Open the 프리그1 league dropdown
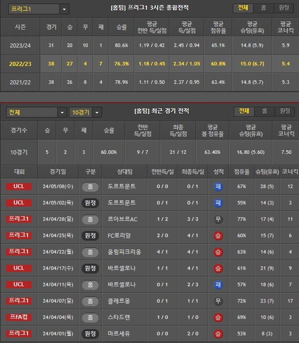 click(x=39, y=9)
